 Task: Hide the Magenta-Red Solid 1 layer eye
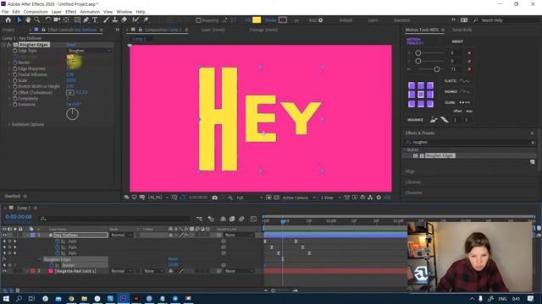(4, 271)
